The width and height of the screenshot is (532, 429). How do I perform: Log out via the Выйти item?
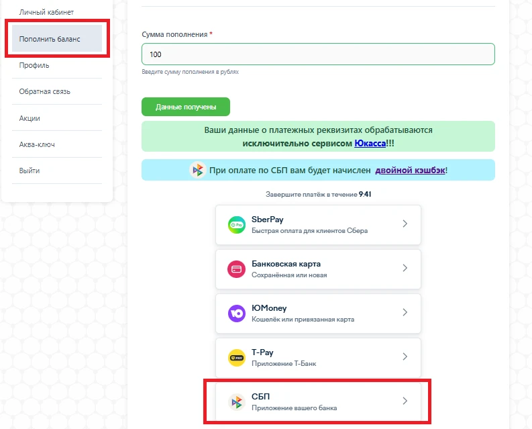click(x=29, y=171)
